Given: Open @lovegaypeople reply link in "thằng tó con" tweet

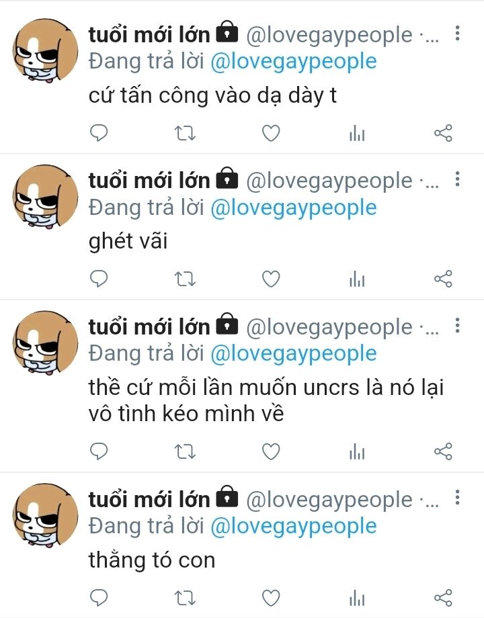Looking at the screenshot, I should coord(294,526).
